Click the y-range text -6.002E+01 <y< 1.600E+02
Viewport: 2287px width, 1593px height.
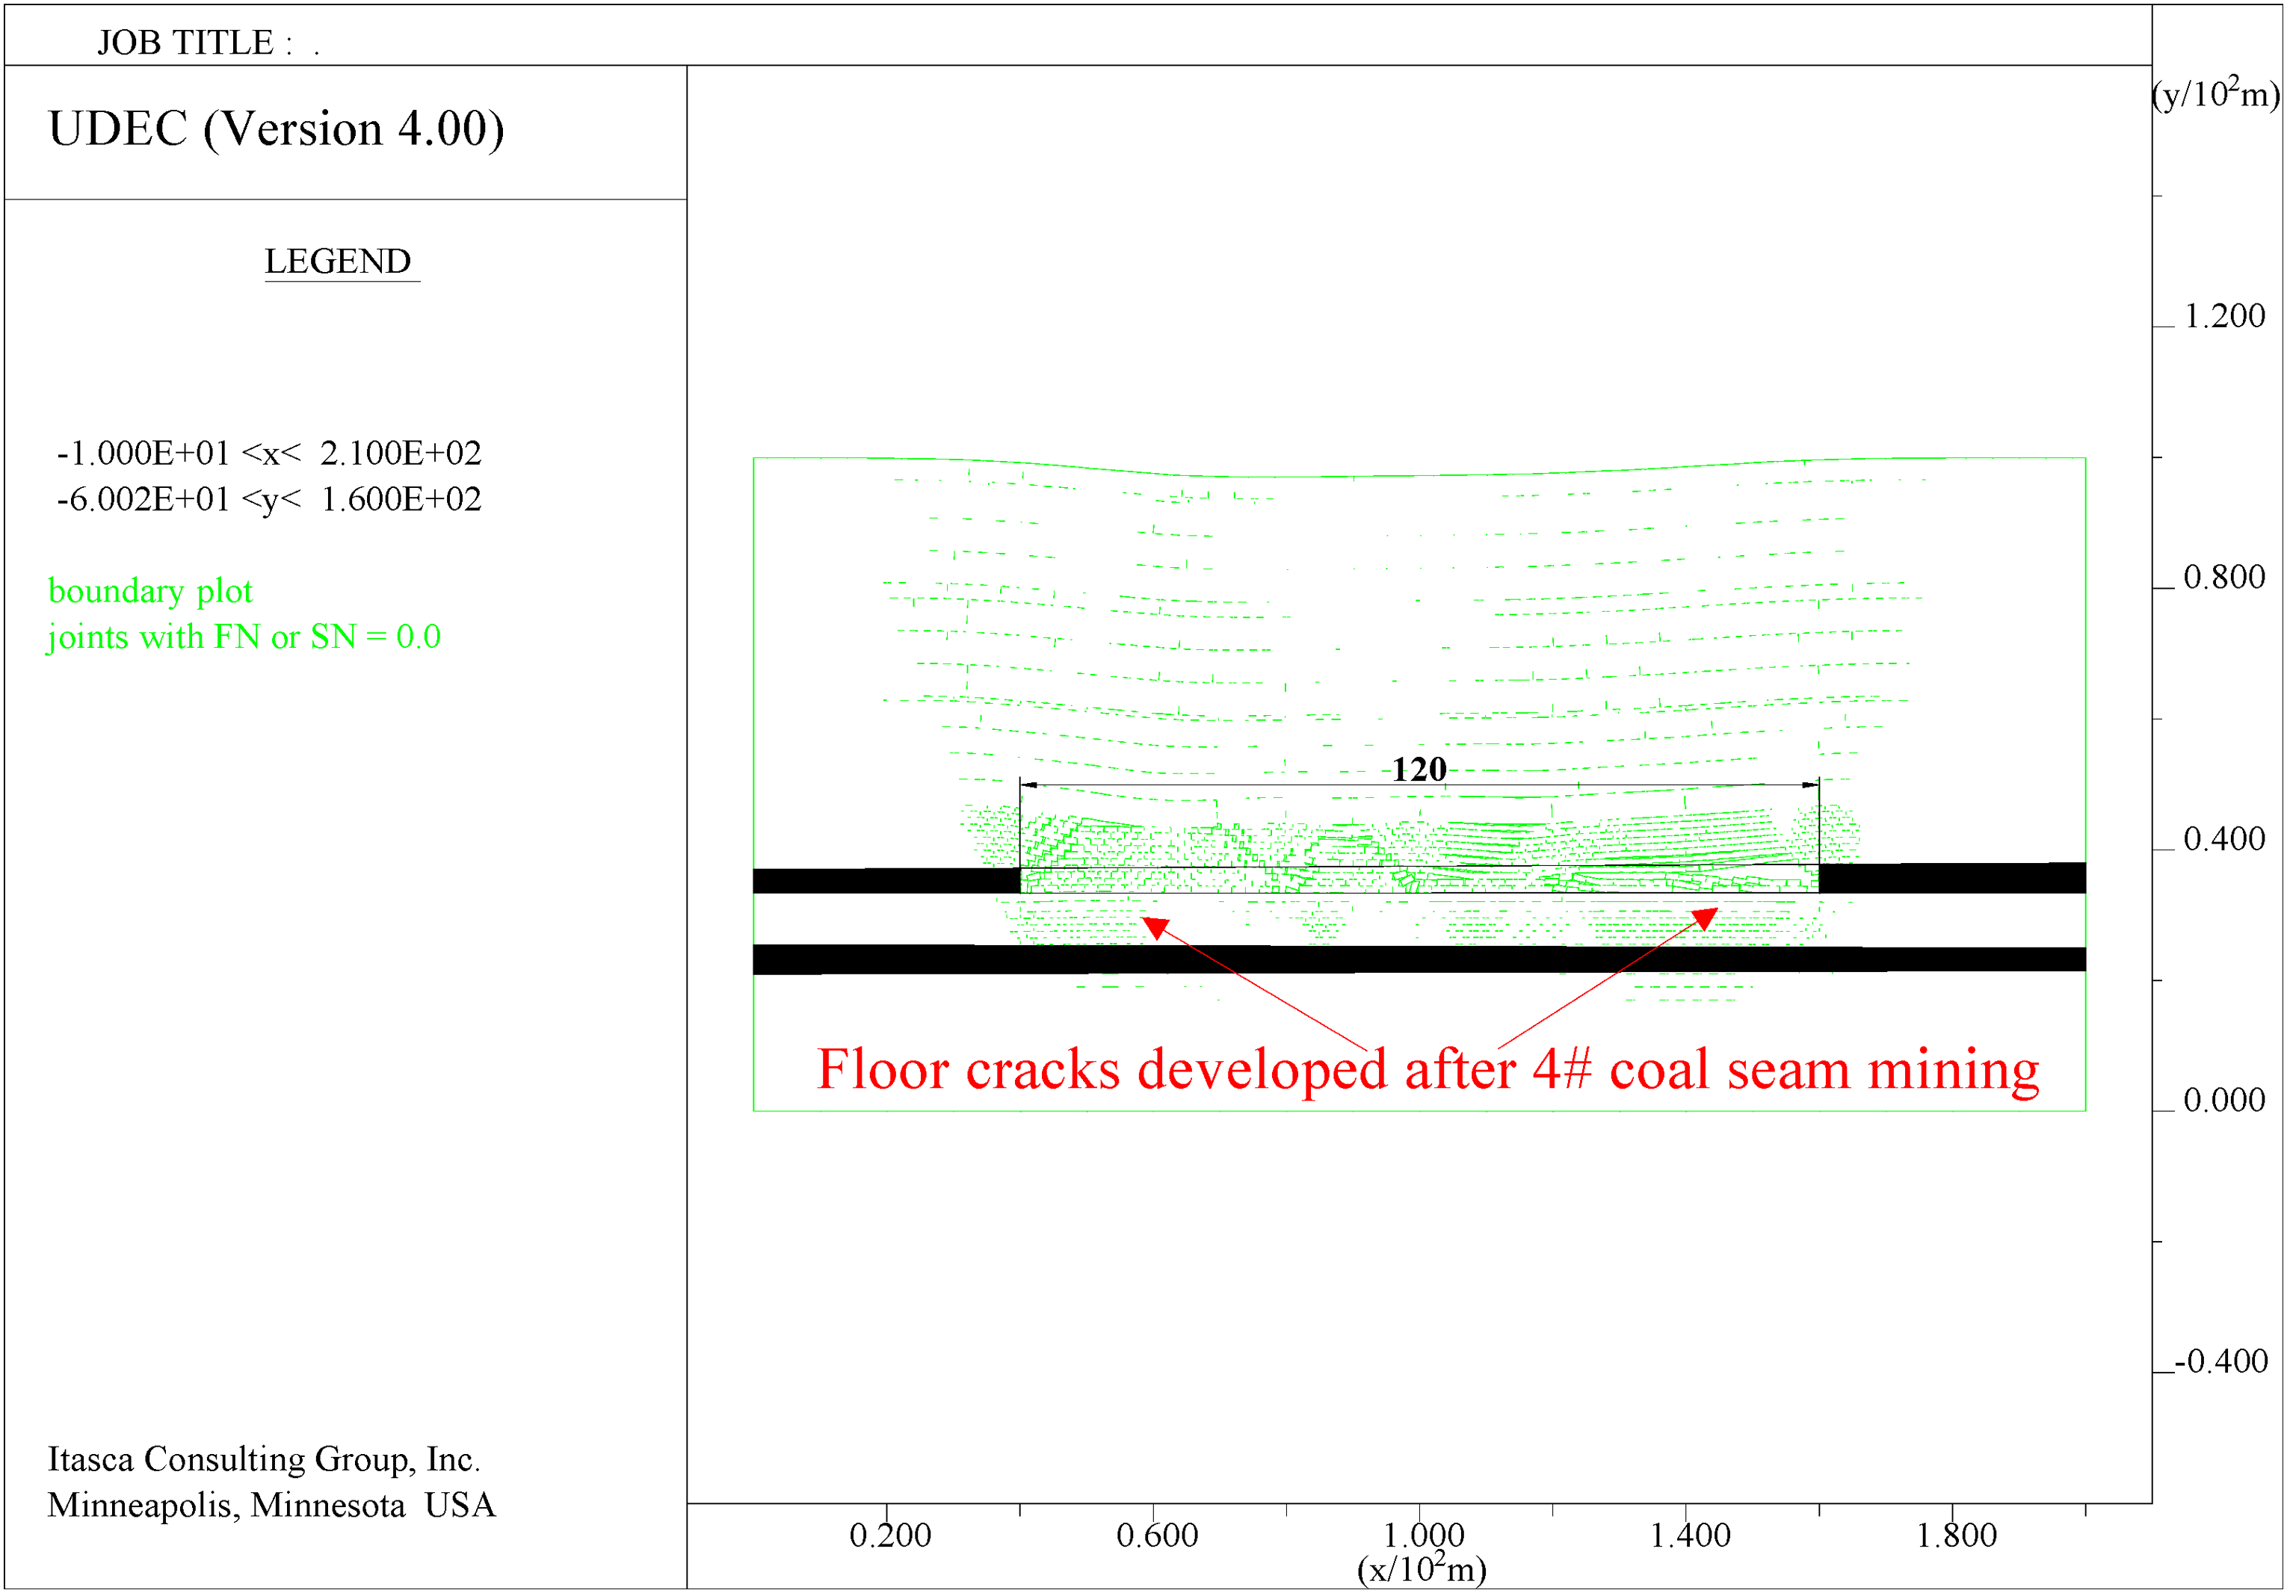tap(269, 499)
